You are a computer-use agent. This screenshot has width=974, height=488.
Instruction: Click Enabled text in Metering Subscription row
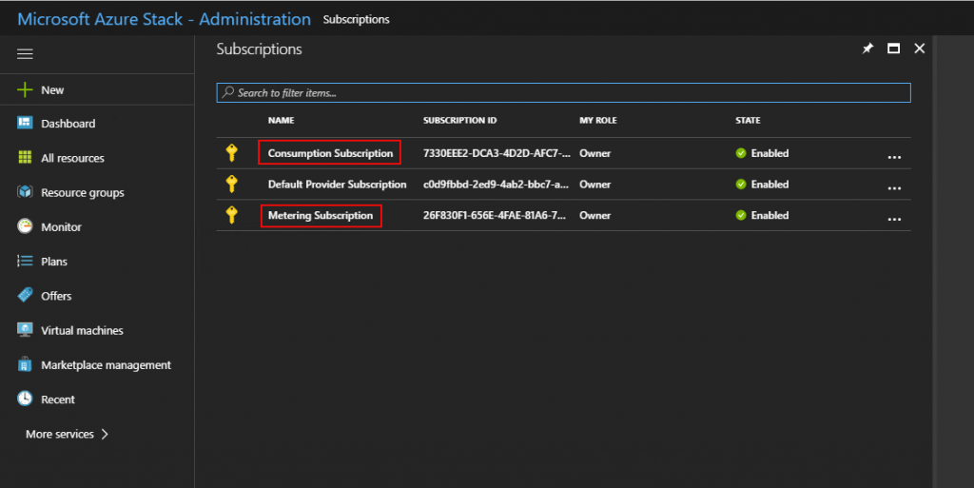[x=769, y=215]
